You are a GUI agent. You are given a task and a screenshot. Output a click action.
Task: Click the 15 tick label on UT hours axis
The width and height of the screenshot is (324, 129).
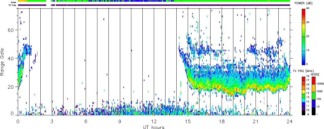[188, 122]
